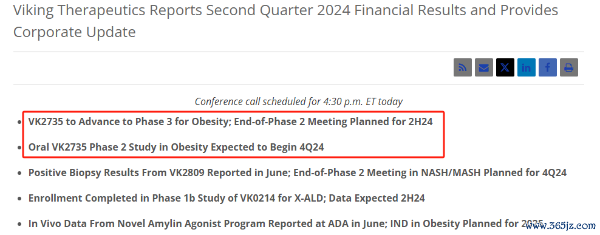Share the article on LinkedIn
The height and width of the screenshot is (235, 600).
click(x=527, y=68)
